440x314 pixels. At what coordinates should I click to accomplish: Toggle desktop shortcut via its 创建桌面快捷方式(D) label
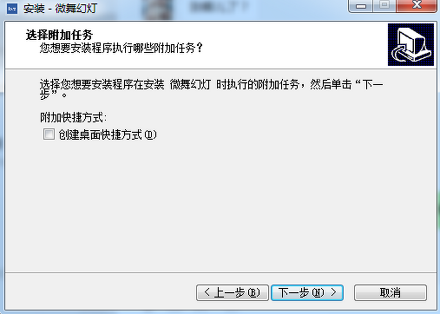tap(107, 135)
